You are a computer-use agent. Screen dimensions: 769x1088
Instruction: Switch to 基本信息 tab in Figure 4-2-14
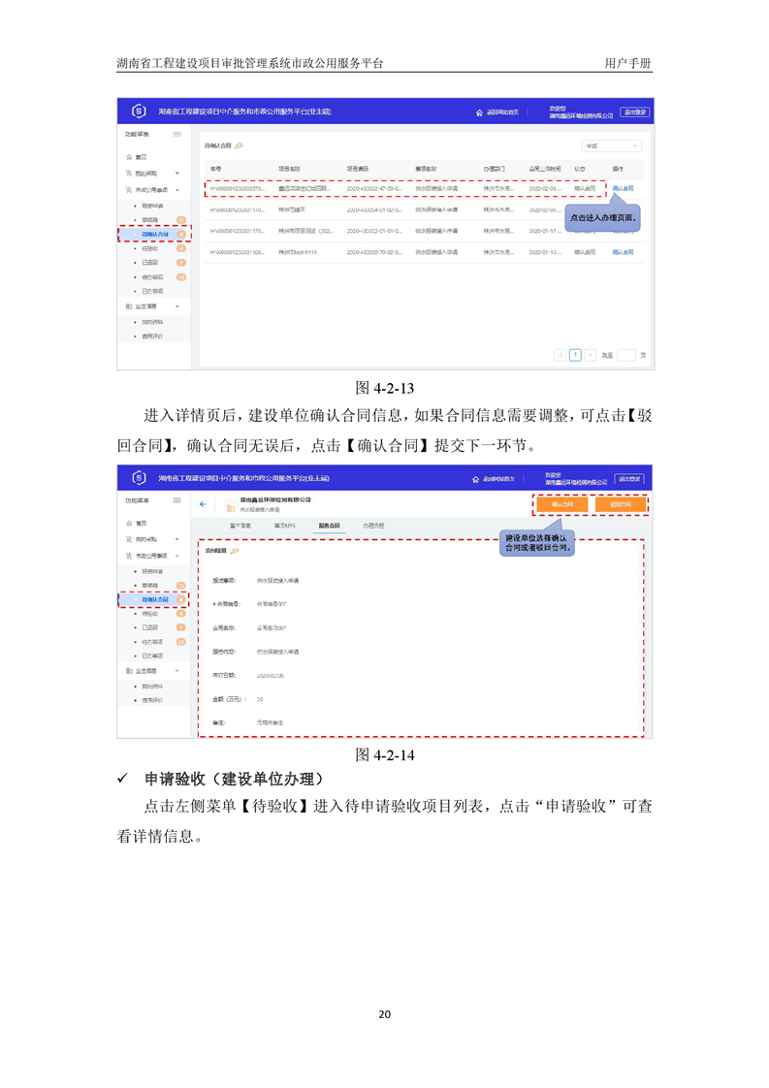(x=240, y=526)
